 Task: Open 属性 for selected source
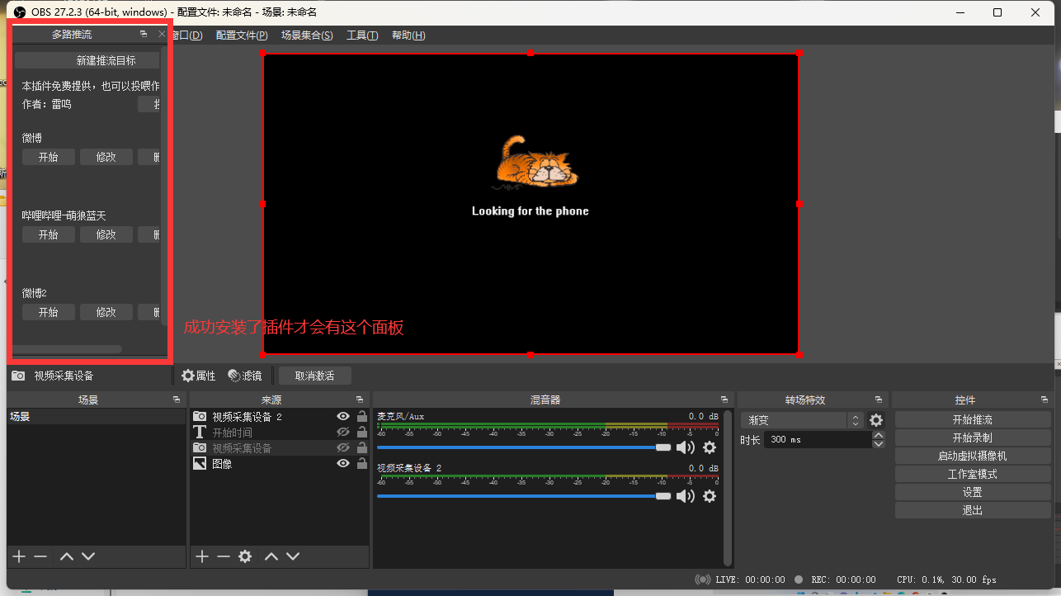199,376
